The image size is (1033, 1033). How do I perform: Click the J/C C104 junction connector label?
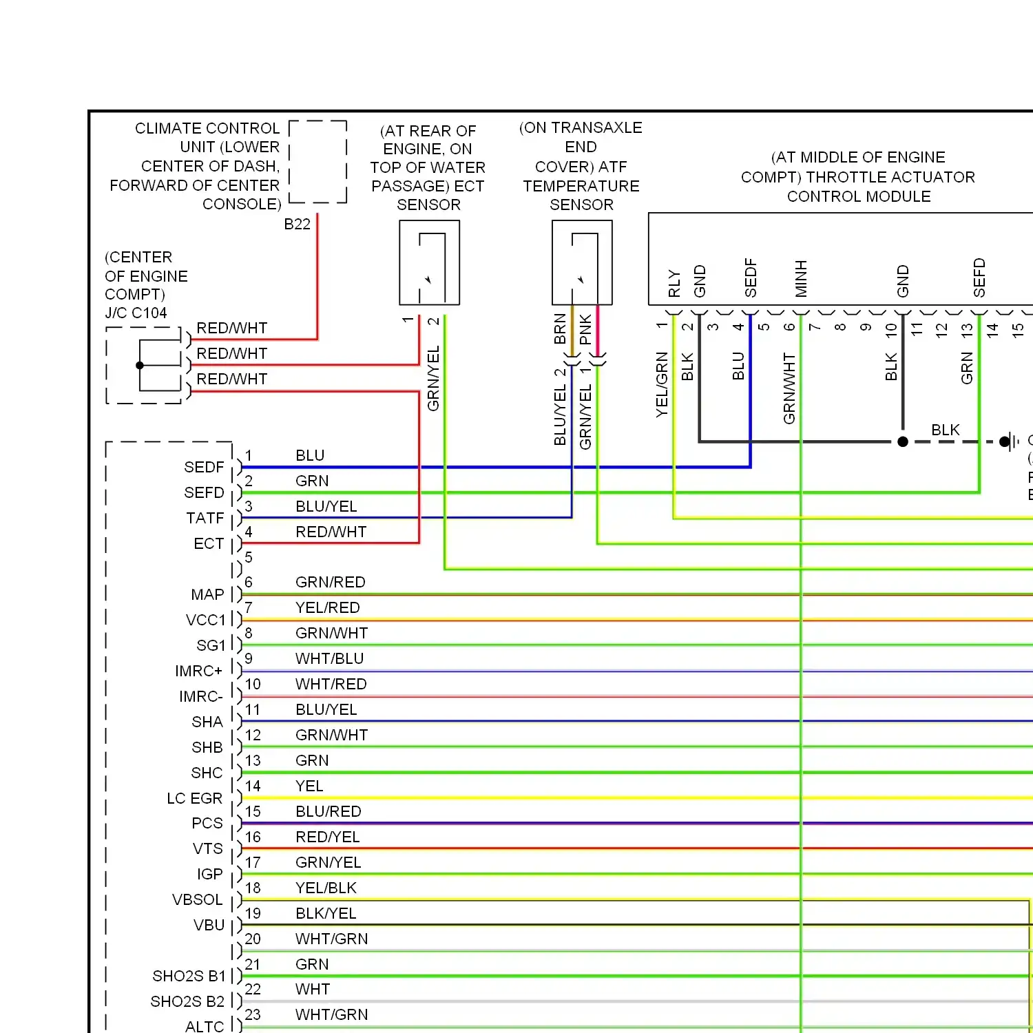point(136,313)
